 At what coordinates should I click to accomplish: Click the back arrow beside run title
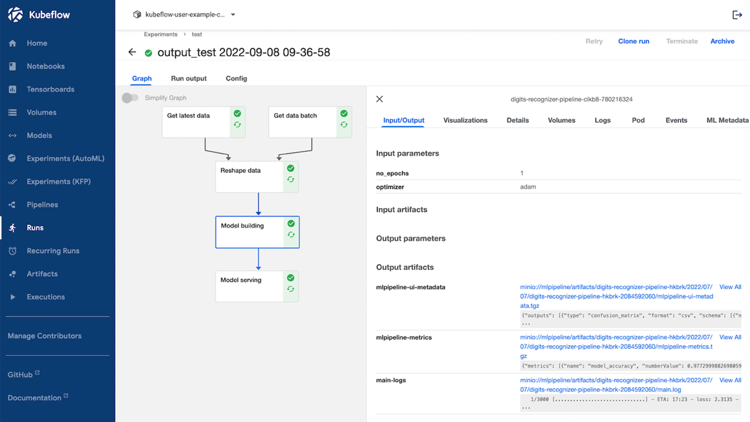click(132, 52)
